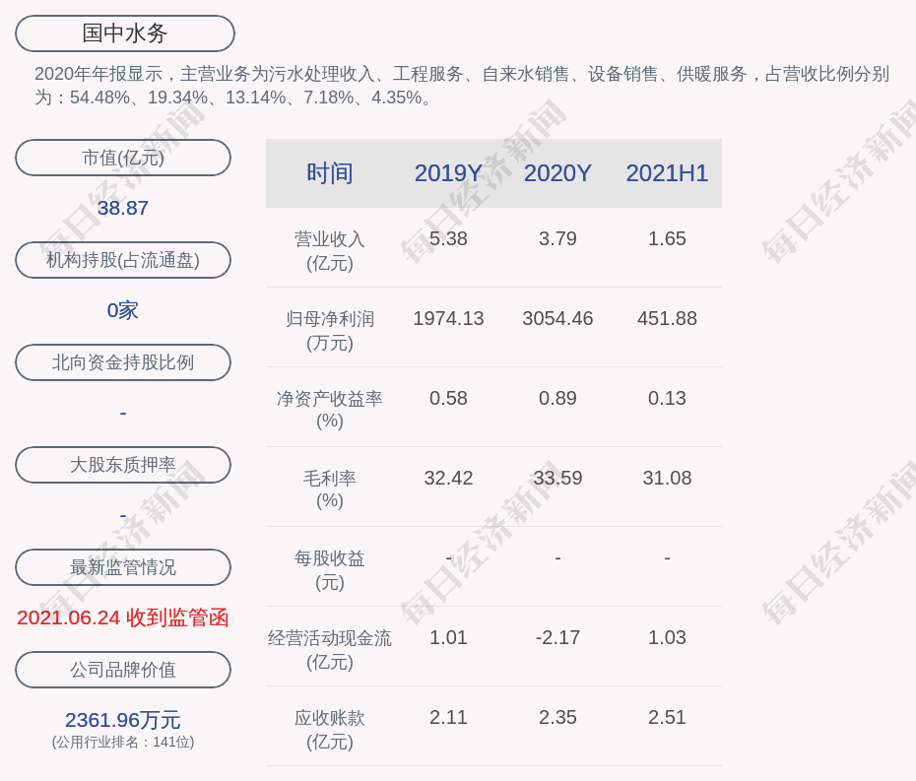This screenshot has height=781, width=916.
Task: Click revenue value 5.38
Action: pyautogui.click(x=448, y=239)
